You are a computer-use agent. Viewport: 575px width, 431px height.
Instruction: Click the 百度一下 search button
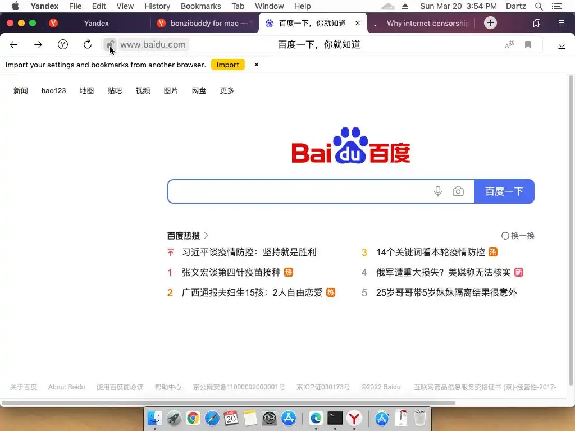coord(504,191)
